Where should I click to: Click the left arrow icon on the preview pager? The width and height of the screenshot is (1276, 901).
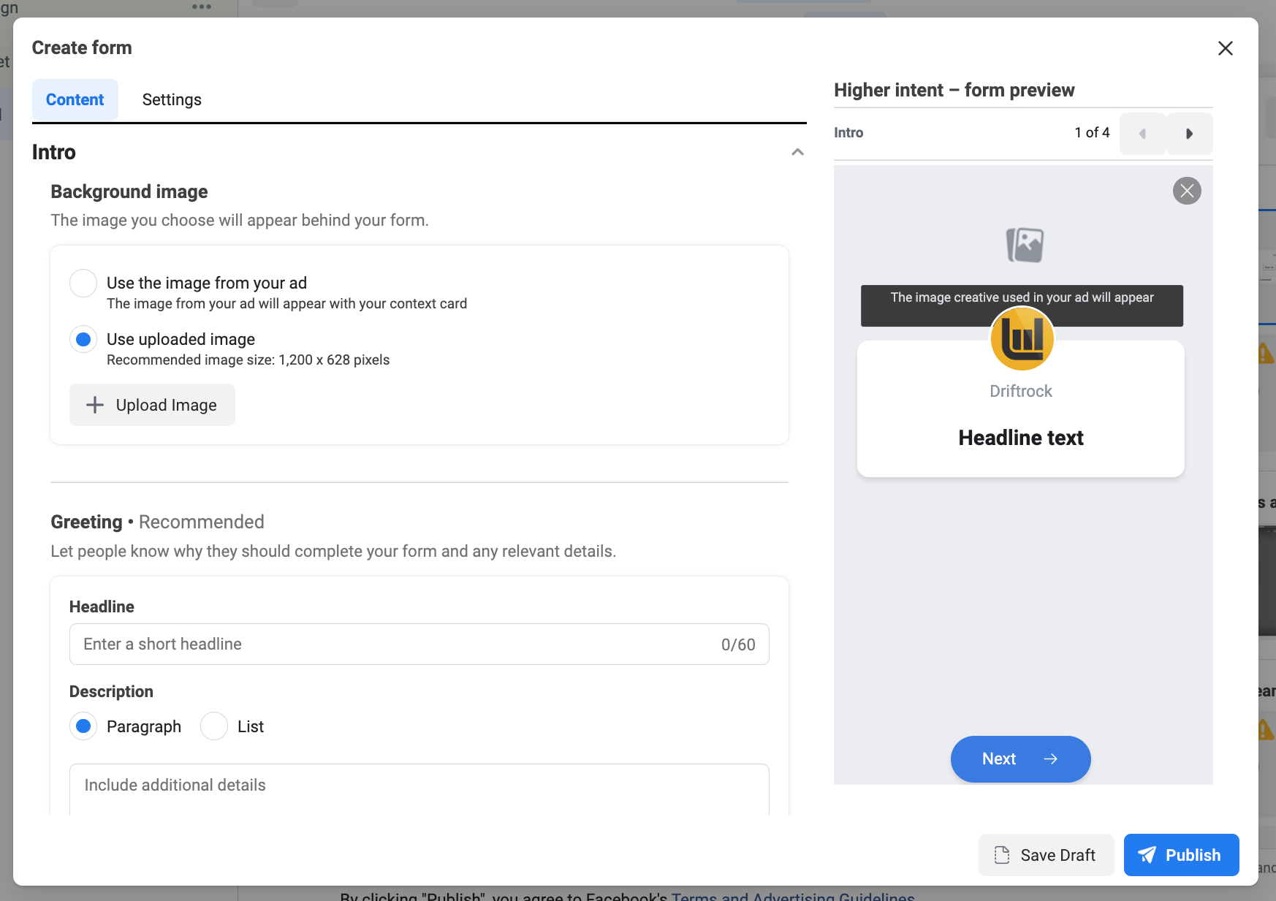click(x=1142, y=134)
